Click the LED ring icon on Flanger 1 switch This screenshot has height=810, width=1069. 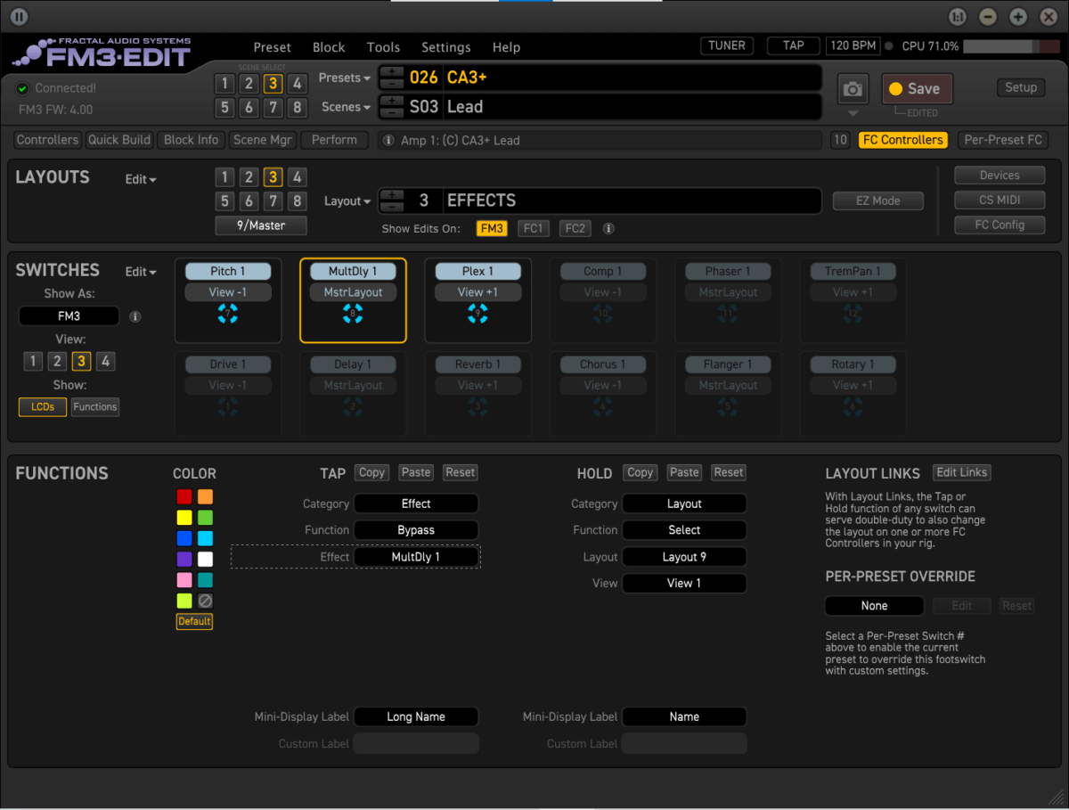click(x=728, y=407)
